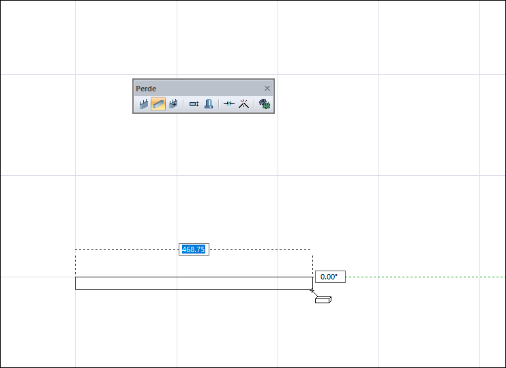Click the arrows-meeting-at-cyan-cross icon

tap(229, 104)
